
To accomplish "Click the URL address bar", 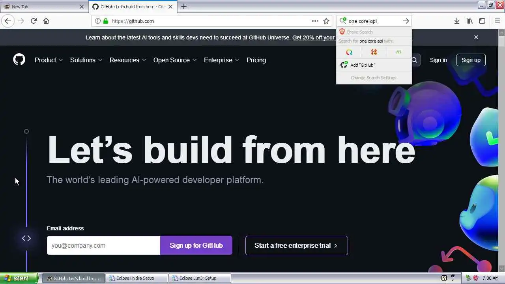I will [211, 21].
